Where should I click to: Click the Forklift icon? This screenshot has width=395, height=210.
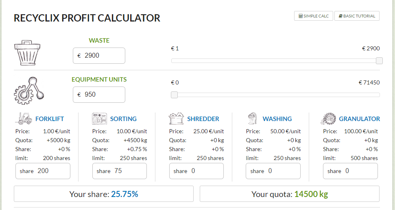(x=24, y=119)
